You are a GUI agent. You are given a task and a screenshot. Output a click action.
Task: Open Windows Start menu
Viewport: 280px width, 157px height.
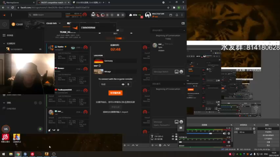pyautogui.click(x=3, y=154)
